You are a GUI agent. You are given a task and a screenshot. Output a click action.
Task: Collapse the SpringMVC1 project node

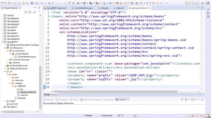2,42
